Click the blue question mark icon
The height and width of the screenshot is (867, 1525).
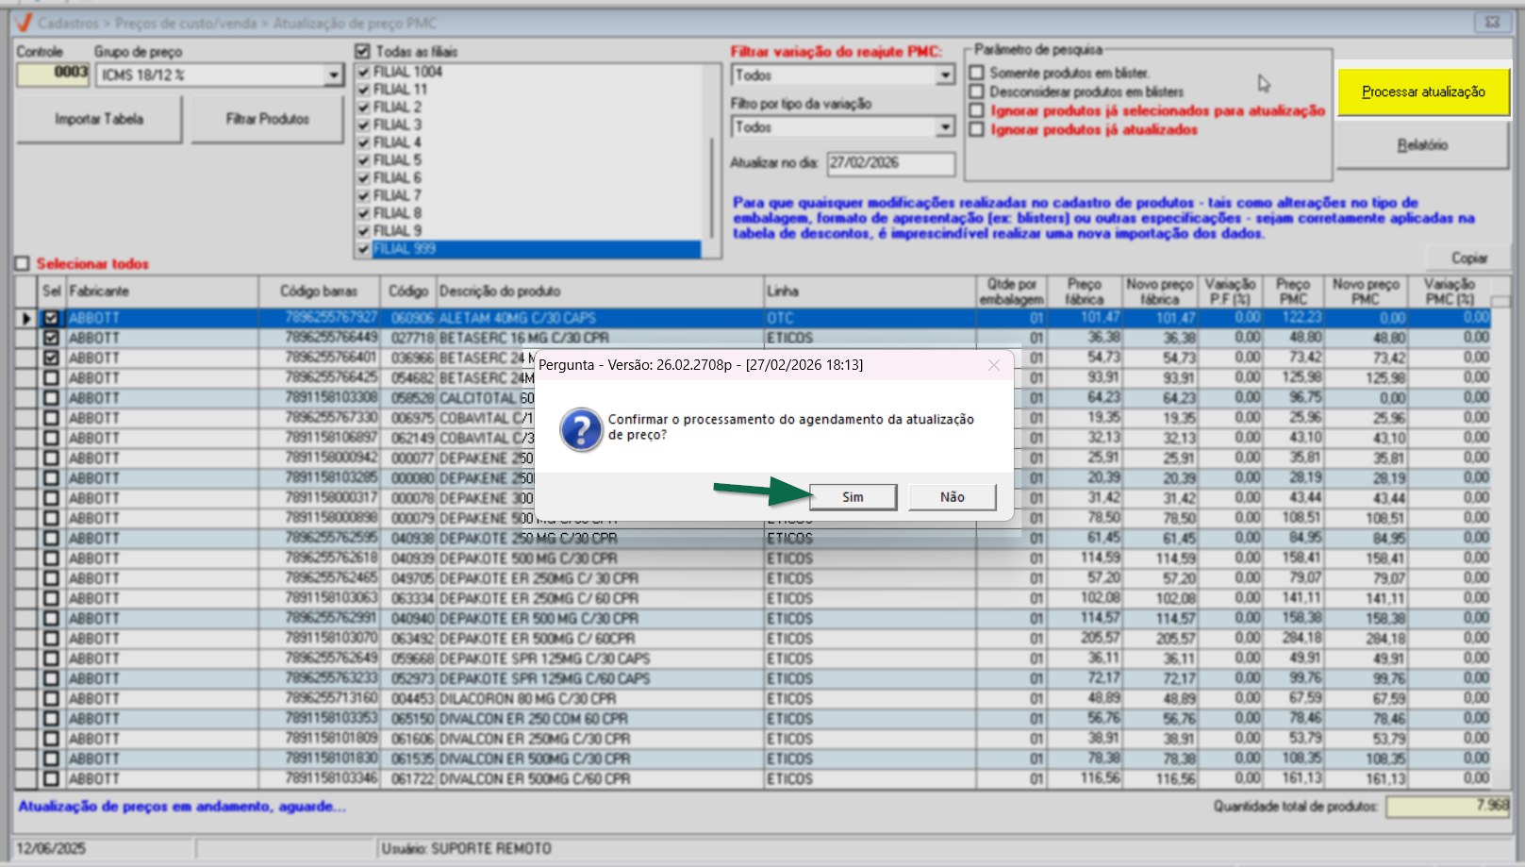click(581, 429)
